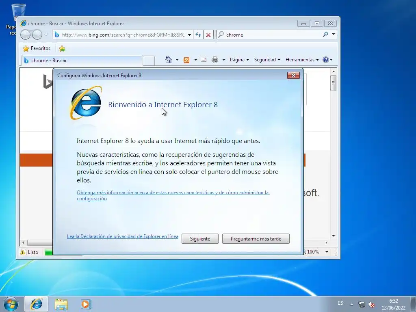416x312 pixels.
Task: Open the RSS feeds icon
Action: 186,60
